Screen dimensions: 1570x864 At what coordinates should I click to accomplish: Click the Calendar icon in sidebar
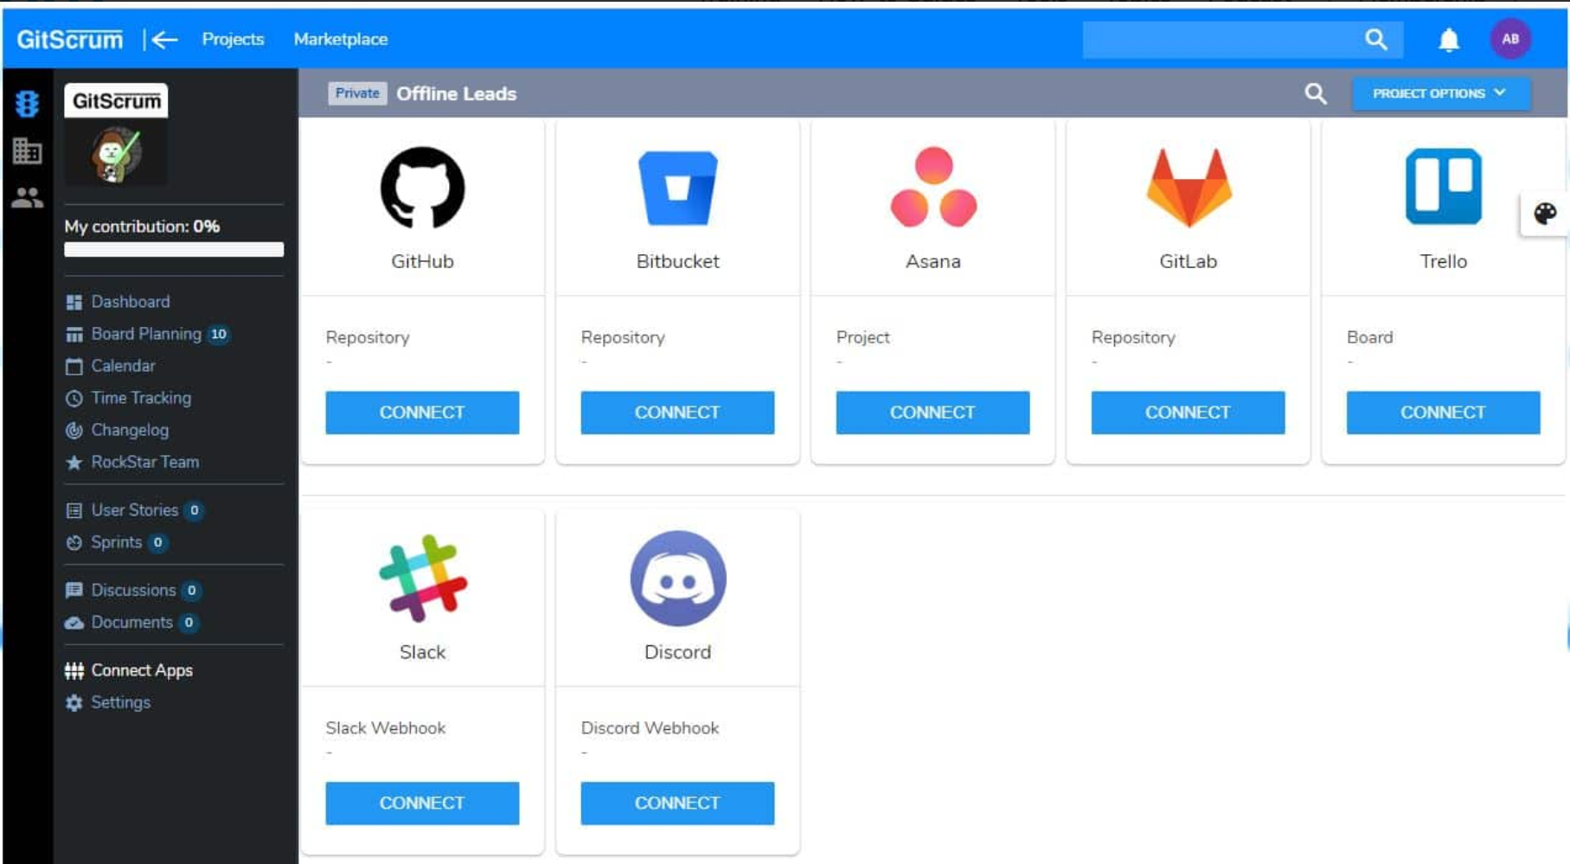(x=74, y=366)
